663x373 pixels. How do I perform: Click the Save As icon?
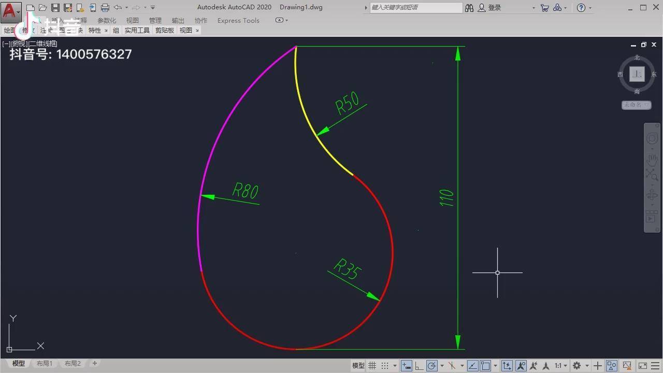click(67, 8)
